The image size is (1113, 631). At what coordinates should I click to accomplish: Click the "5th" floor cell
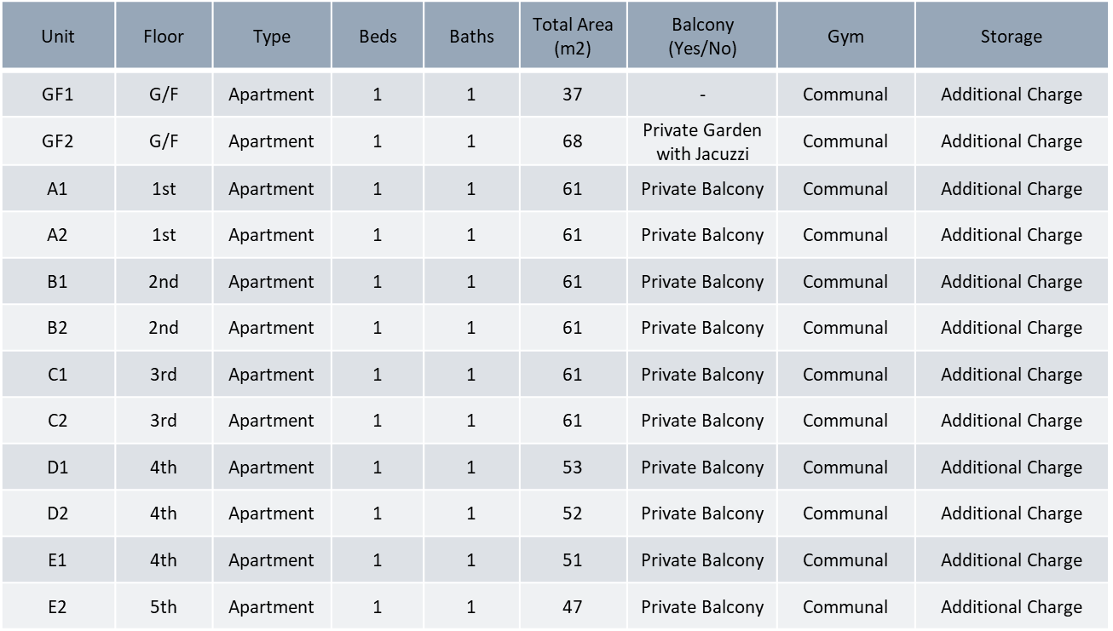coord(164,607)
